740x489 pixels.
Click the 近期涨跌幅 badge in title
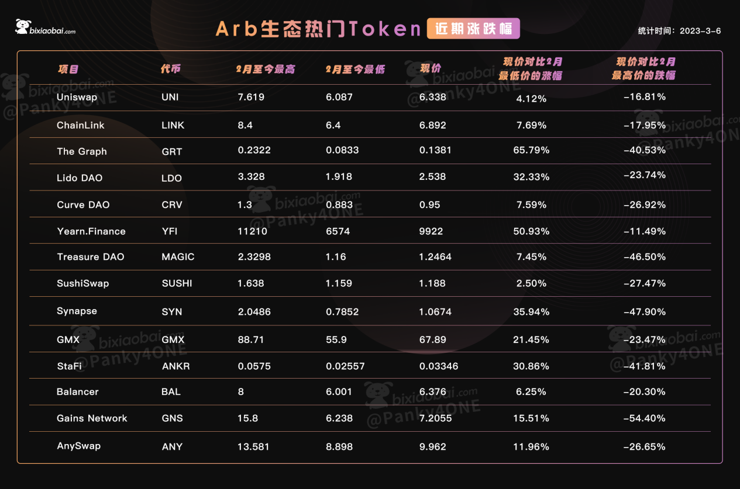(473, 29)
